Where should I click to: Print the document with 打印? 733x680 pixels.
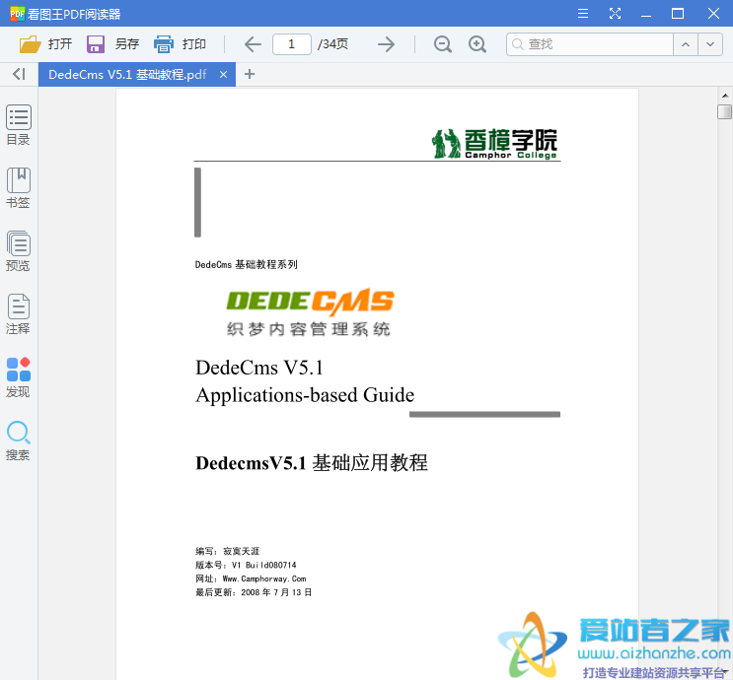click(180, 44)
